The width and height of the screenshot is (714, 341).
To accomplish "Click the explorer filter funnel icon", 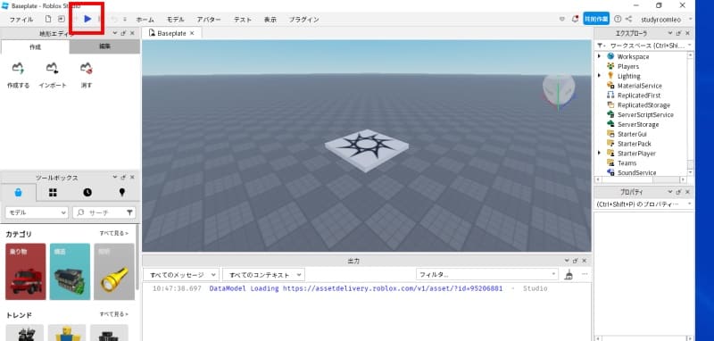I will tap(600, 46).
